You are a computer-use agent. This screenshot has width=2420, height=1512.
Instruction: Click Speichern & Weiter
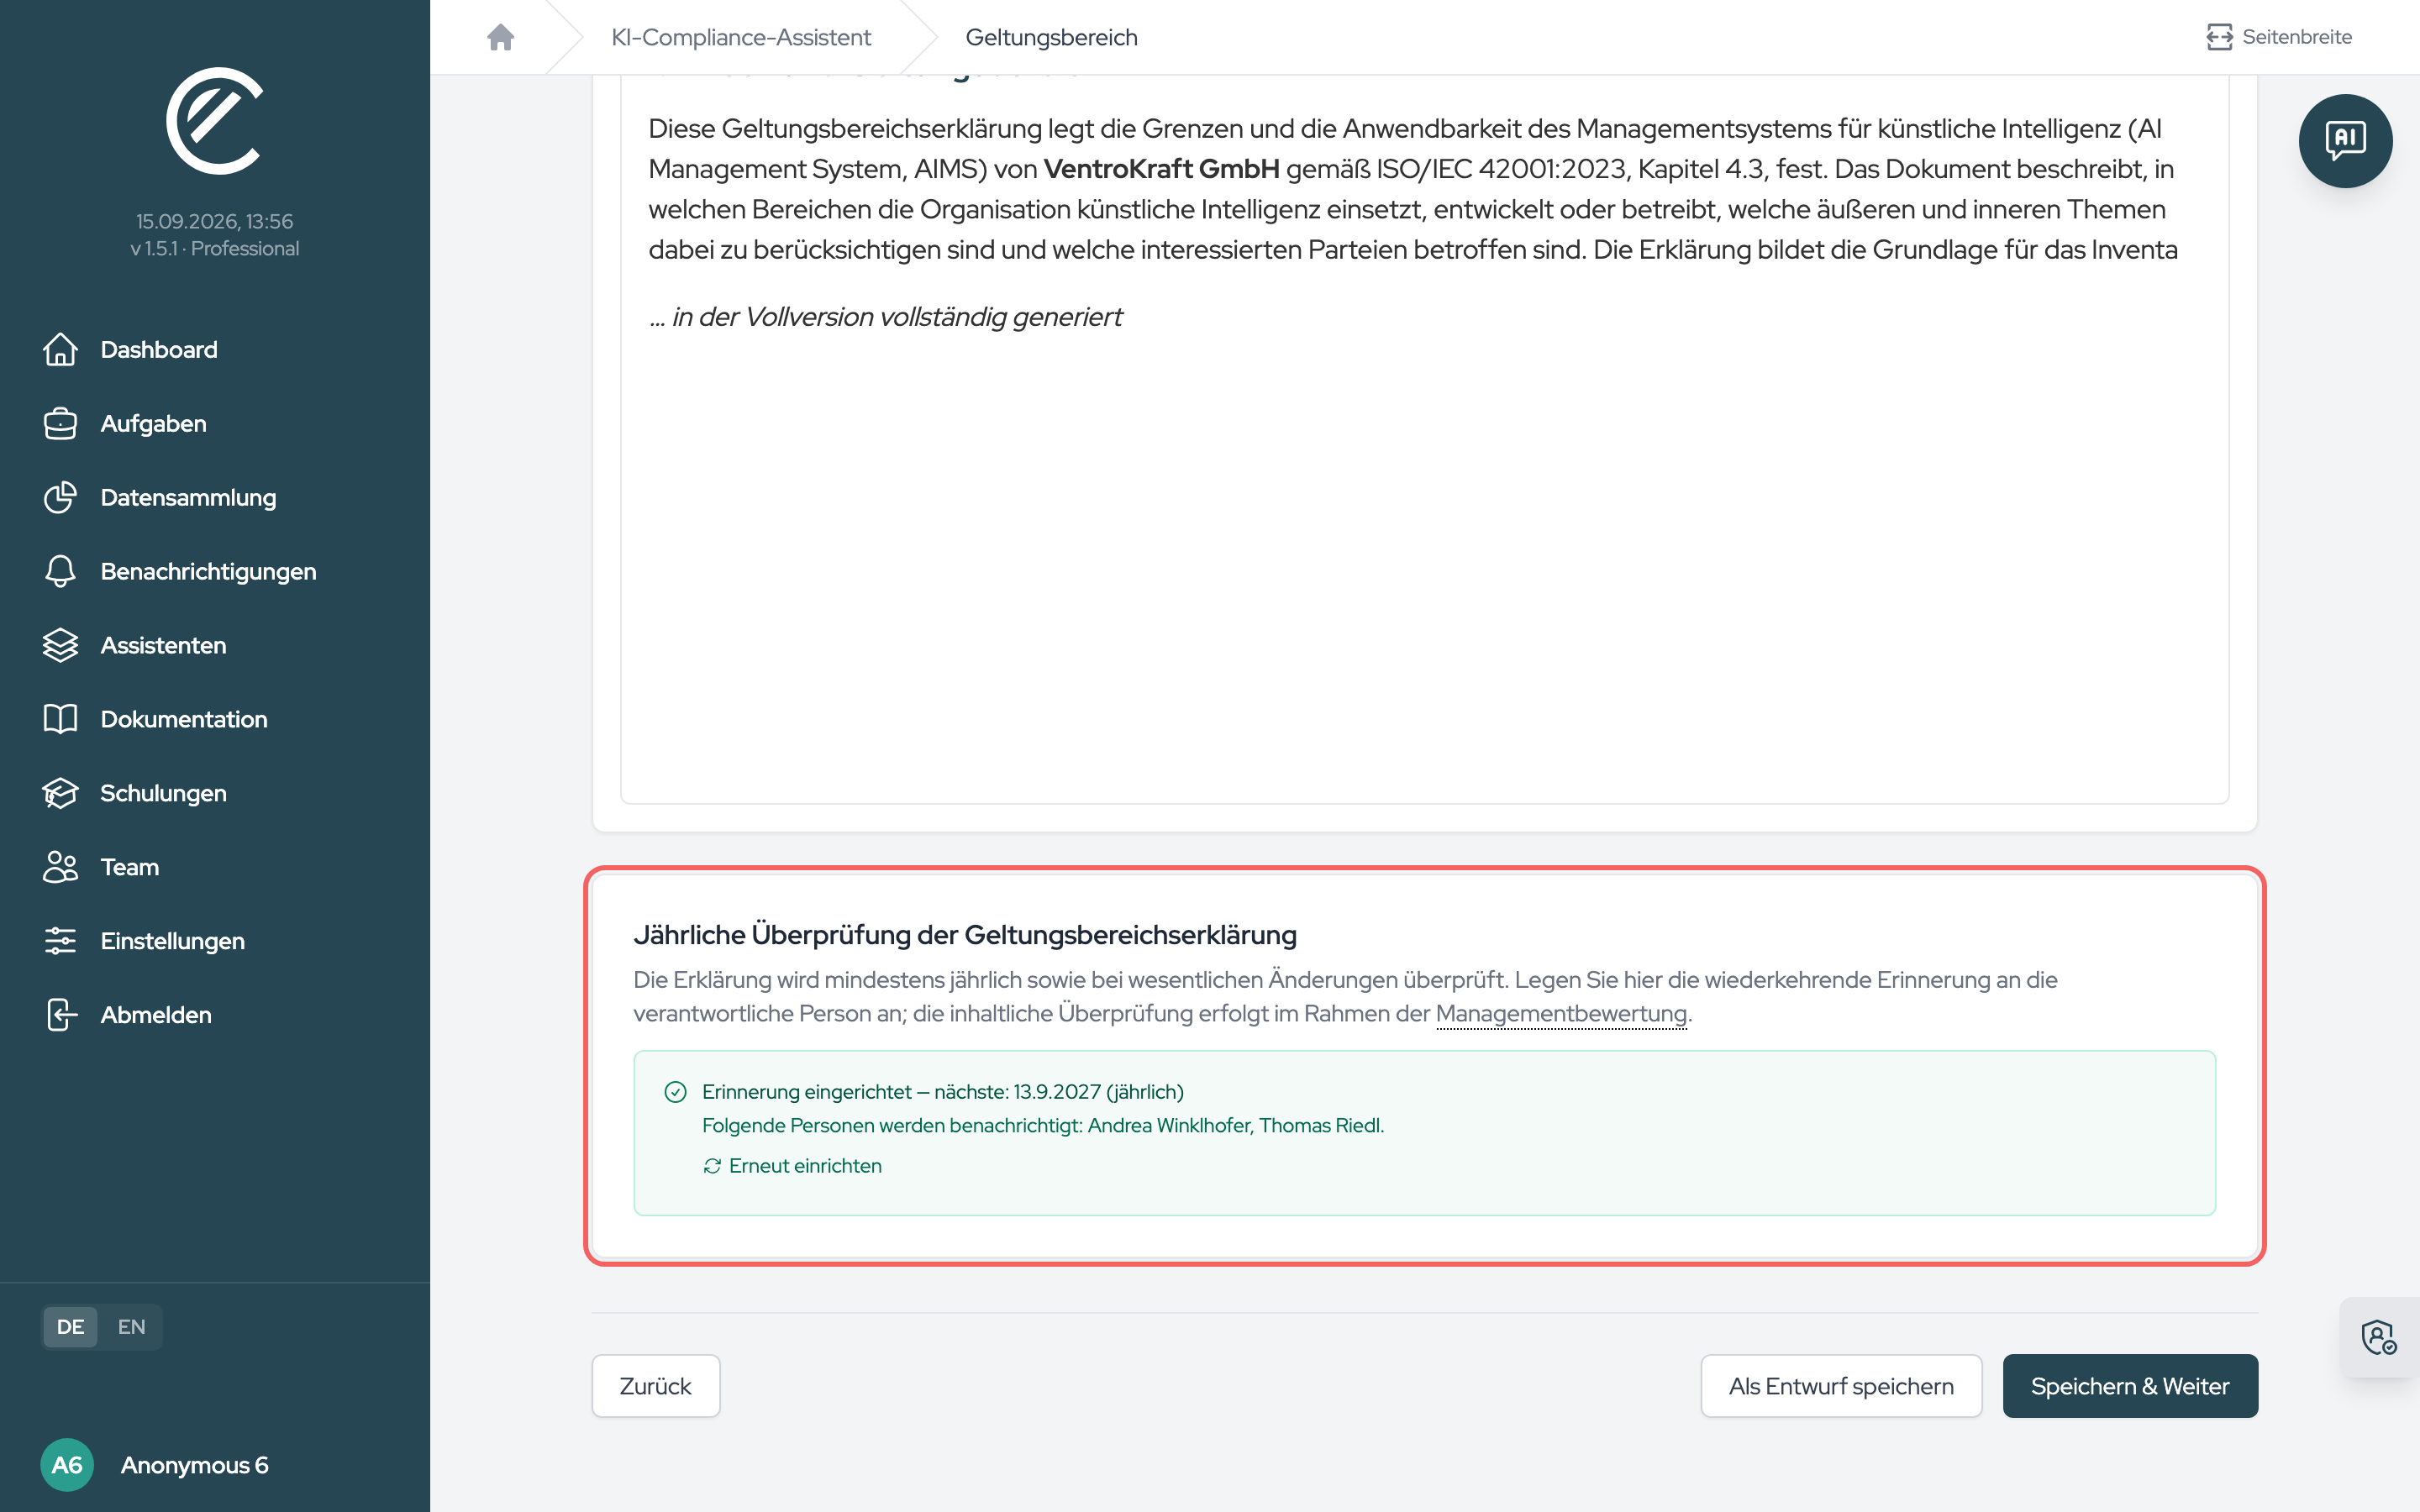click(x=2130, y=1386)
